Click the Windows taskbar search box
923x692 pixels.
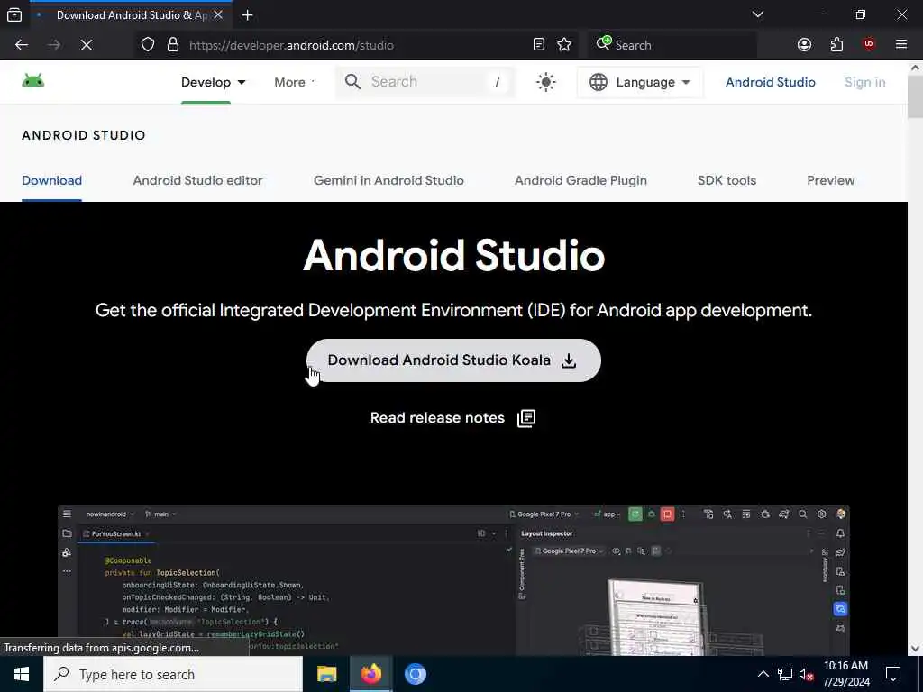173,674
